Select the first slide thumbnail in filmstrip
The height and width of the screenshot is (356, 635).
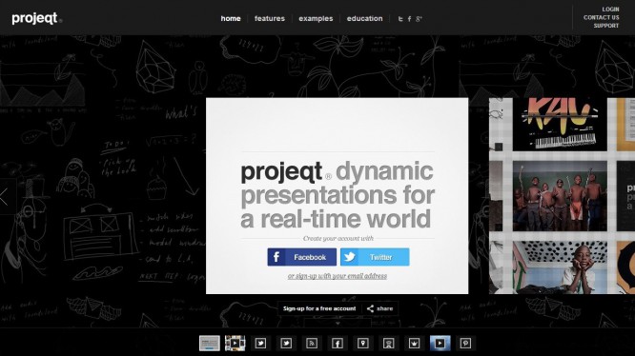pyautogui.click(x=210, y=344)
